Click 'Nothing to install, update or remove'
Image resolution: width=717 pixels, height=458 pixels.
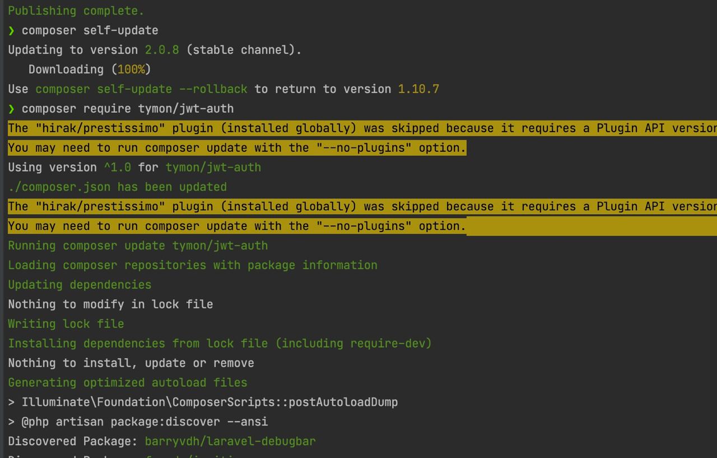(131, 363)
